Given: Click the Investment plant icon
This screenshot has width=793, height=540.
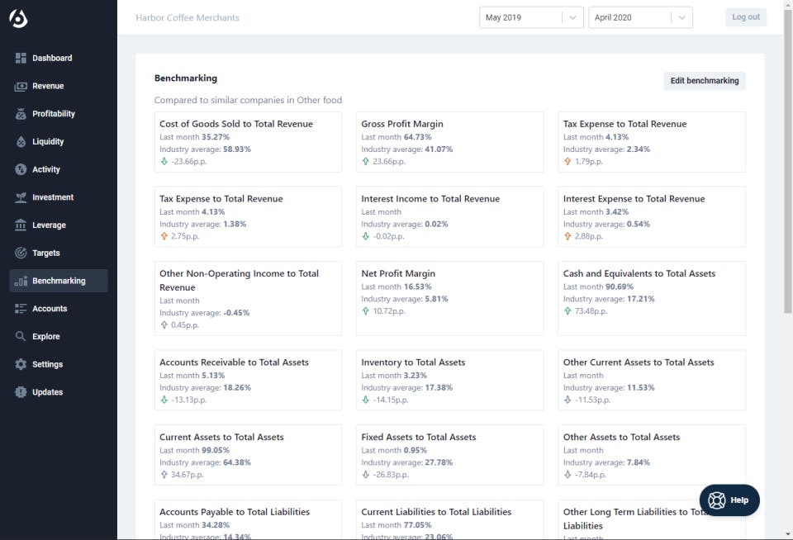Looking at the screenshot, I should click(21, 197).
